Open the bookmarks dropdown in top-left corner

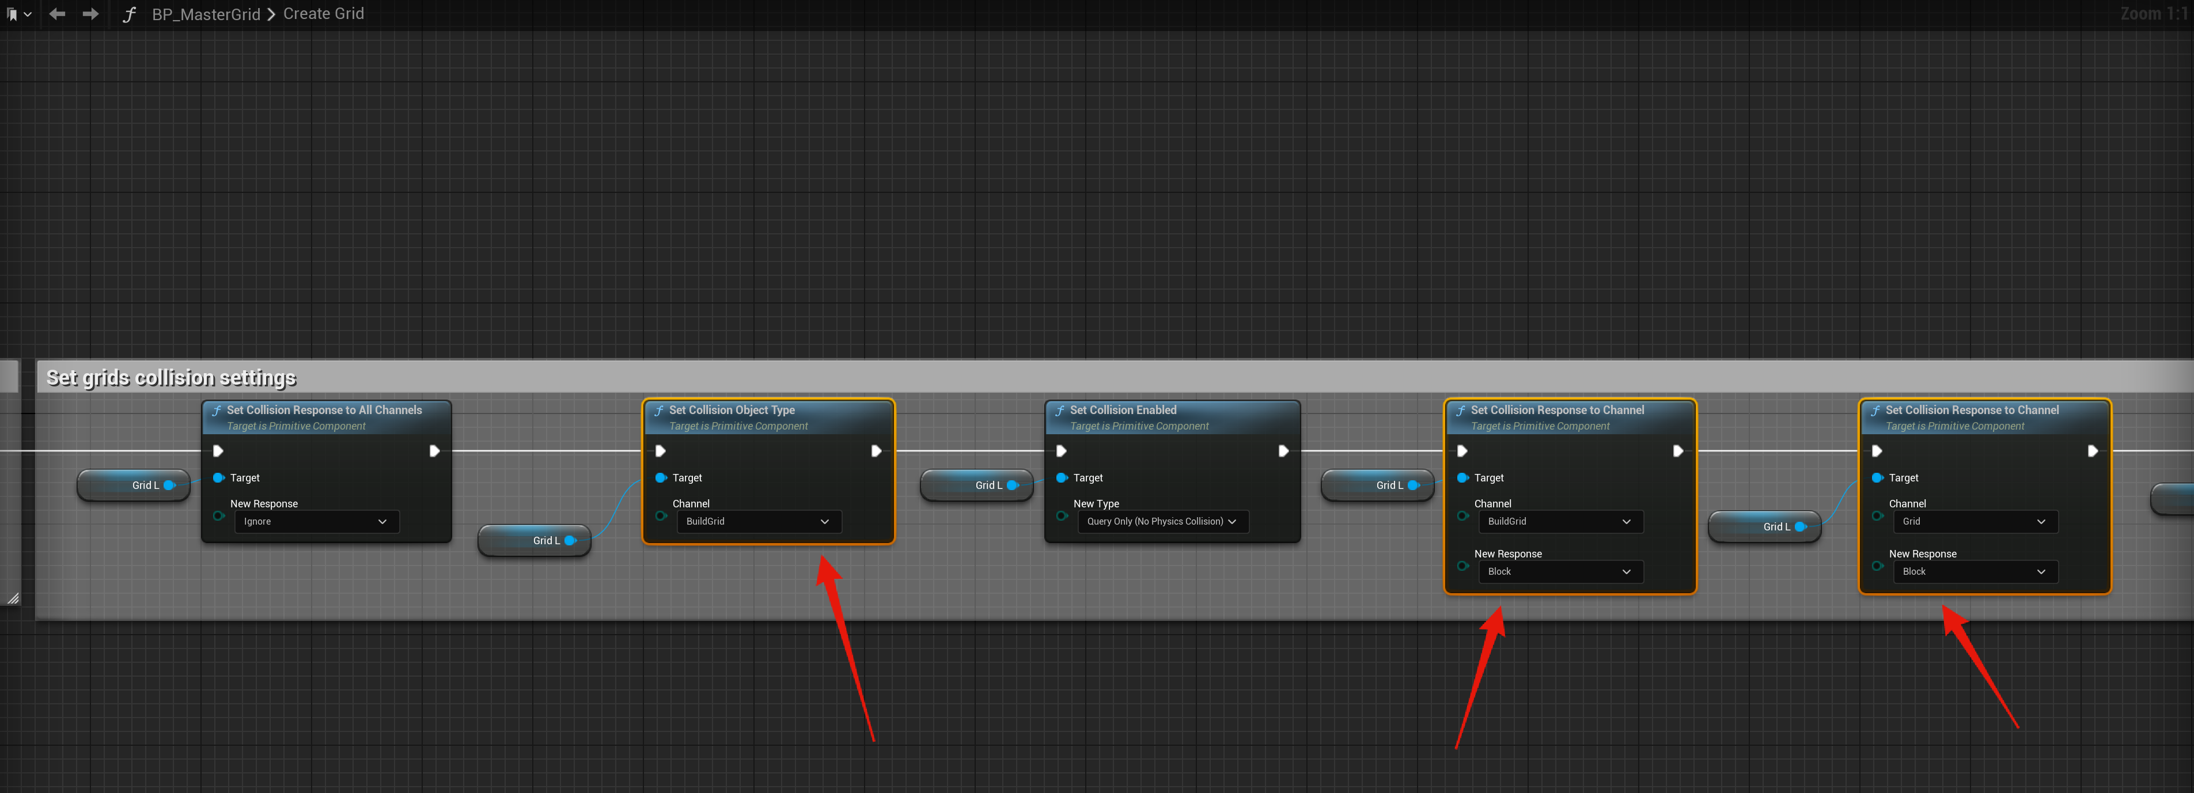[x=19, y=14]
